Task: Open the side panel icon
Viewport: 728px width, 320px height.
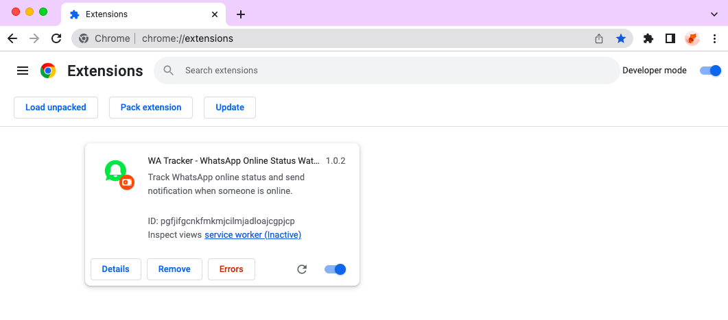Action: coord(670,38)
